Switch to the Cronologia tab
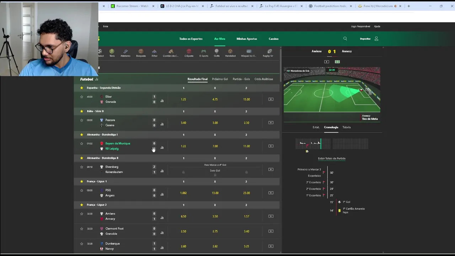455x256 pixels. (331, 127)
